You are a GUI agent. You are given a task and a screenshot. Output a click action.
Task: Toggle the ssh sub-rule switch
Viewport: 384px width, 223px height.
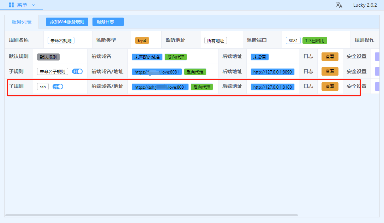tap(58, 87)
